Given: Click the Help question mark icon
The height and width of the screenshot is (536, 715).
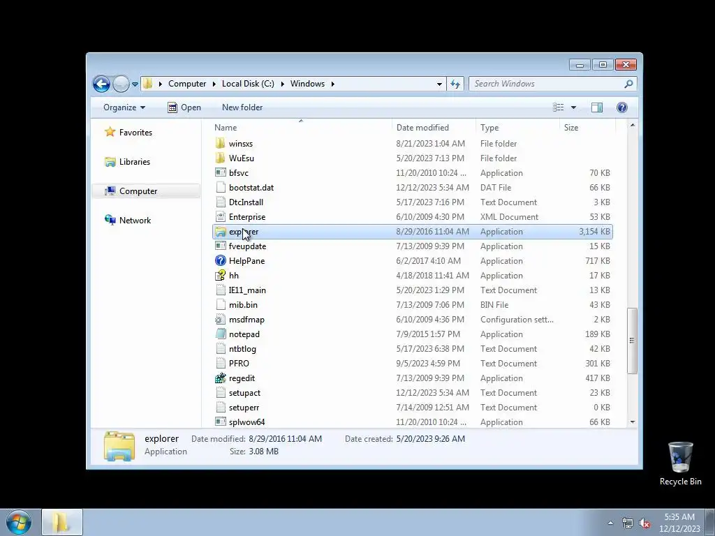Looking at the screenshot, I should (622, 107).
